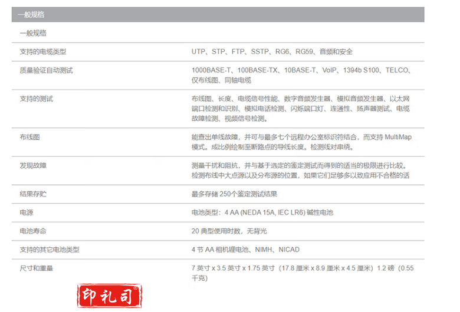Select the 支持的其它电池类型 row label
The image size is (460, 312).
tap(50, 250)
